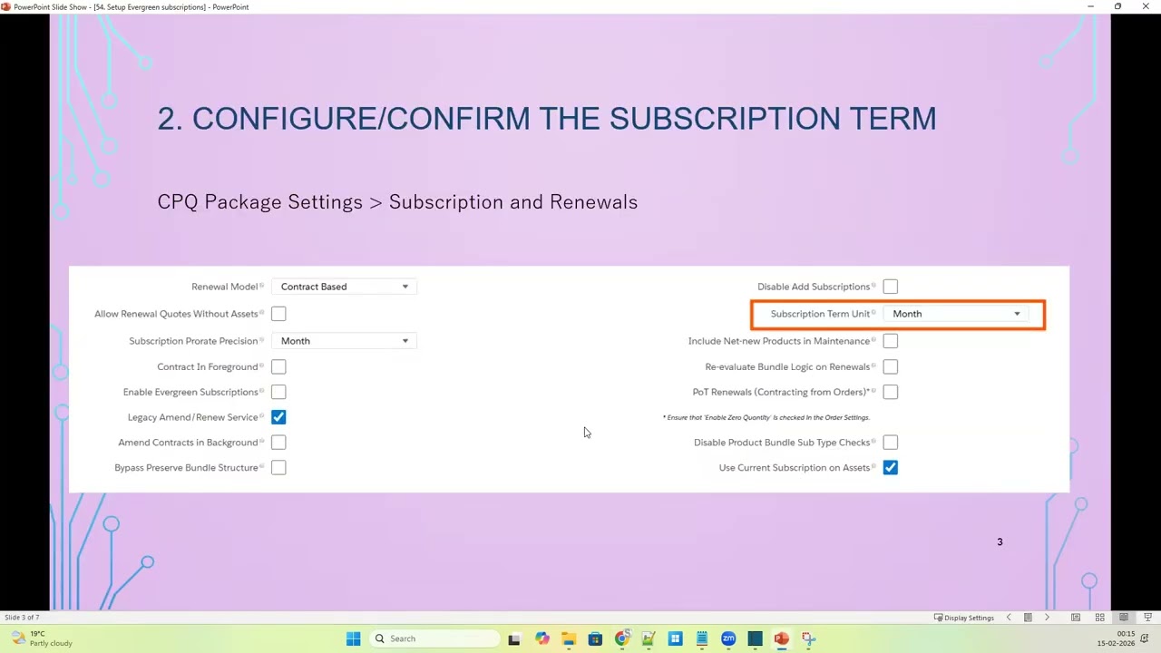1161x653 pixels.
Task: Open Notepad from the taskbar
Action: (x=702, y=638)
